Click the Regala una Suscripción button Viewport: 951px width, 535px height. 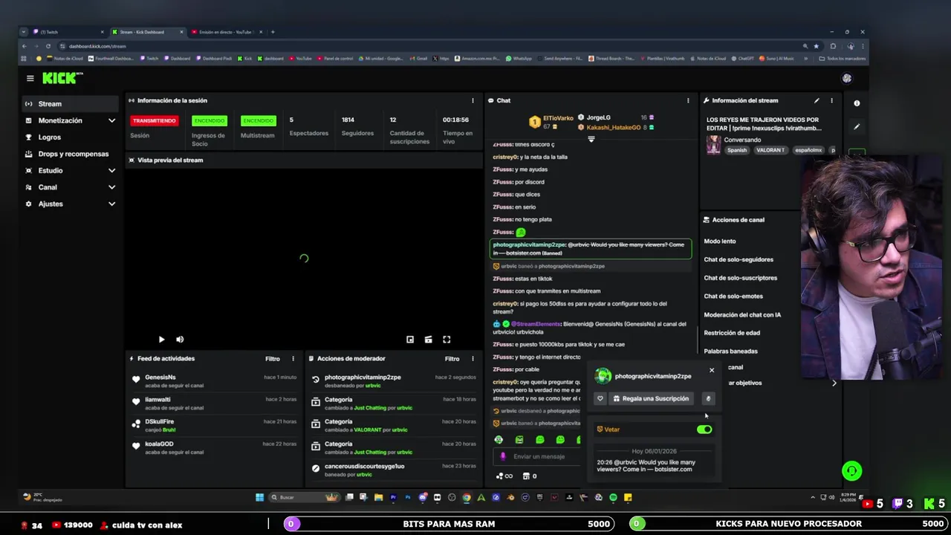(x=651, y=399)
